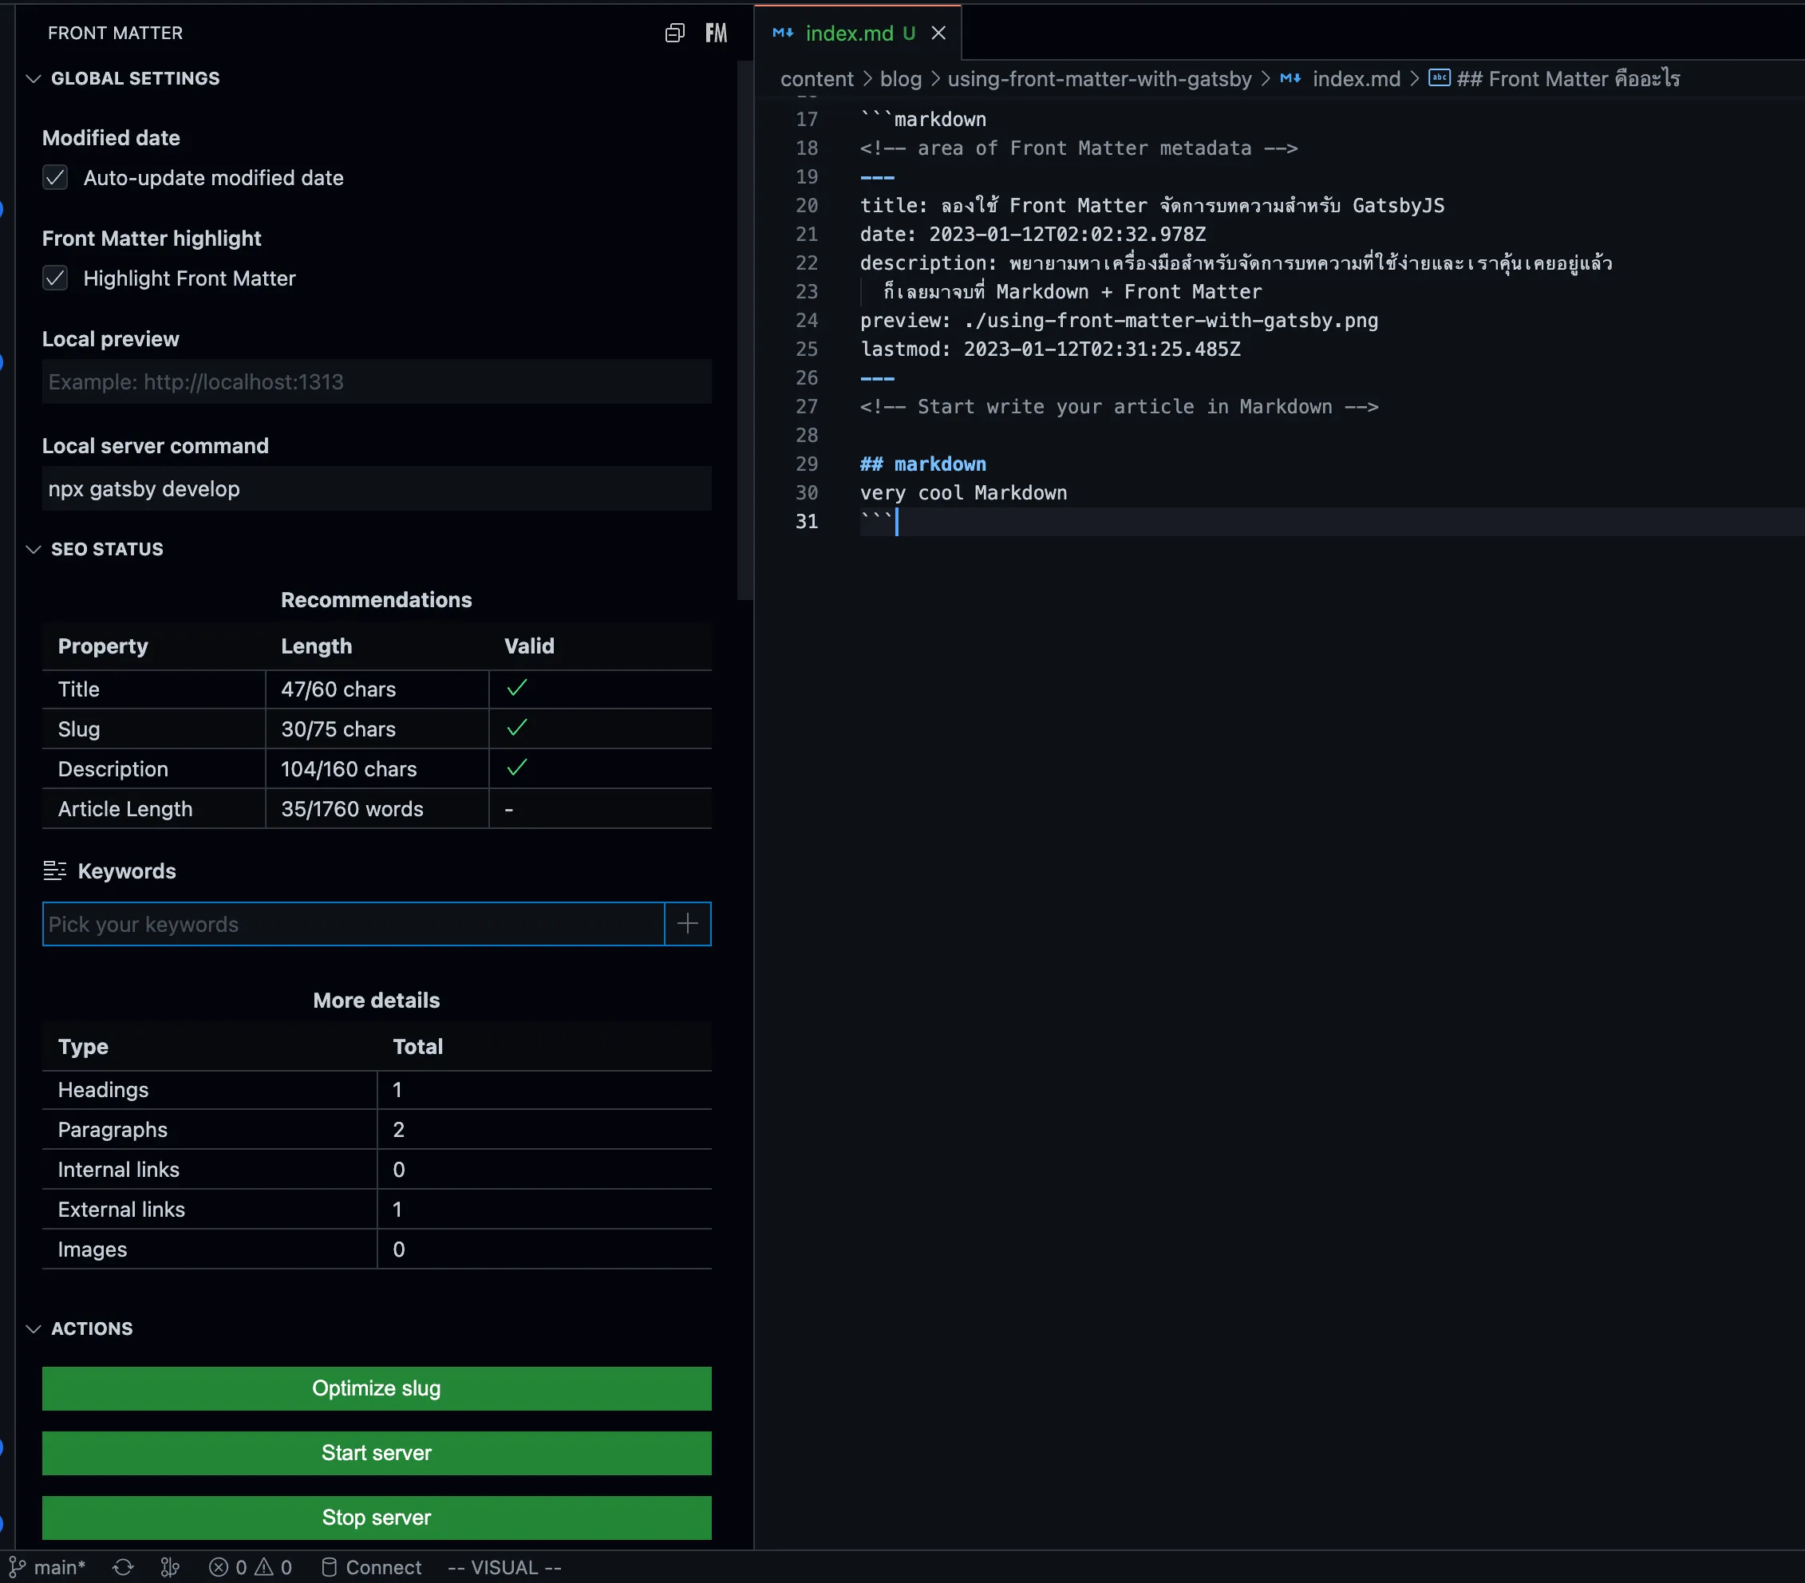Click the index.md breadcrumb segment
1805x1583 pixels.
tap(1357, 78)
